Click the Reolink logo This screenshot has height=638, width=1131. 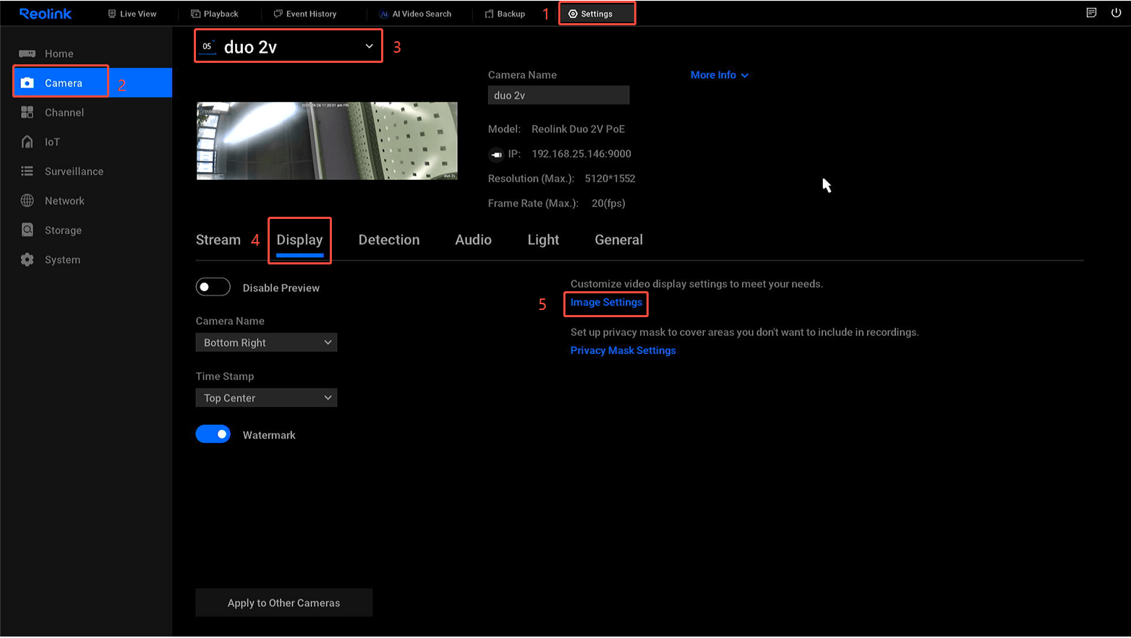(46, 14)
